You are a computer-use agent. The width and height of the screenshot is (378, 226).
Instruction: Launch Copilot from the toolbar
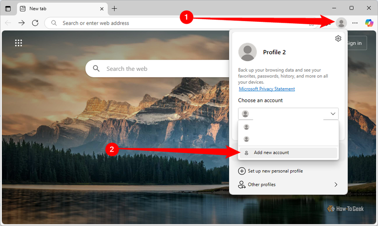pyautogui.click(x=369, y=23)
